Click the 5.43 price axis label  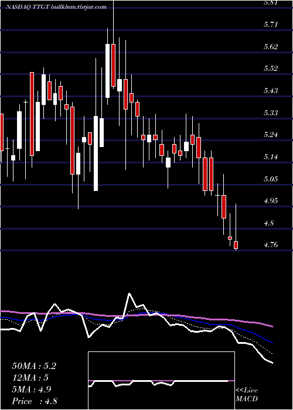pyautogui.click(x=271, y=91)
